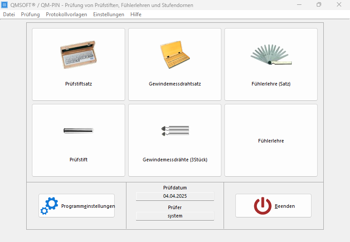The height and width of the screenshot is (242, 350).
Task: Restore down the QM-PIN window
Action: pos(319,5)
